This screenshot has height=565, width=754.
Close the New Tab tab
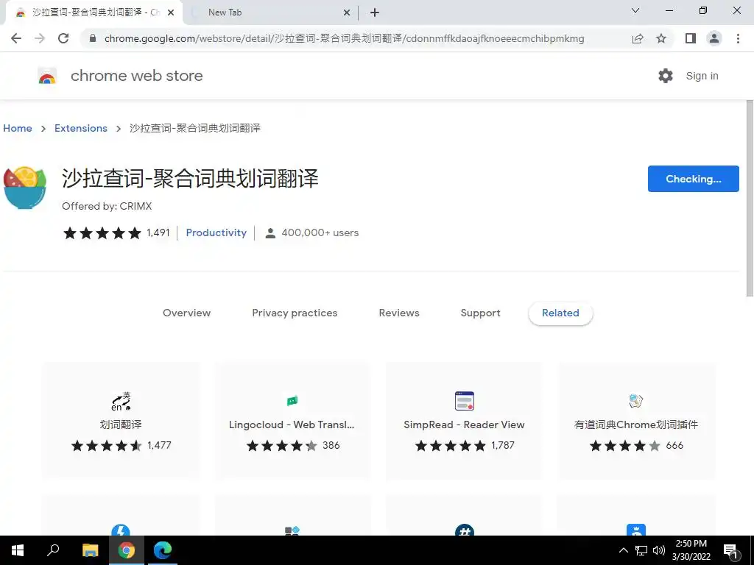(x=347, y=13)
